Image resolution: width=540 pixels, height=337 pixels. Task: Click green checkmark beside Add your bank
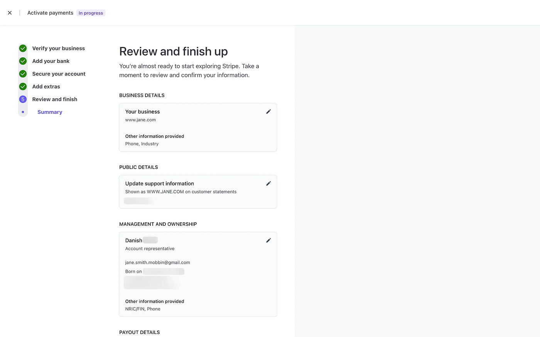point(23,61)
